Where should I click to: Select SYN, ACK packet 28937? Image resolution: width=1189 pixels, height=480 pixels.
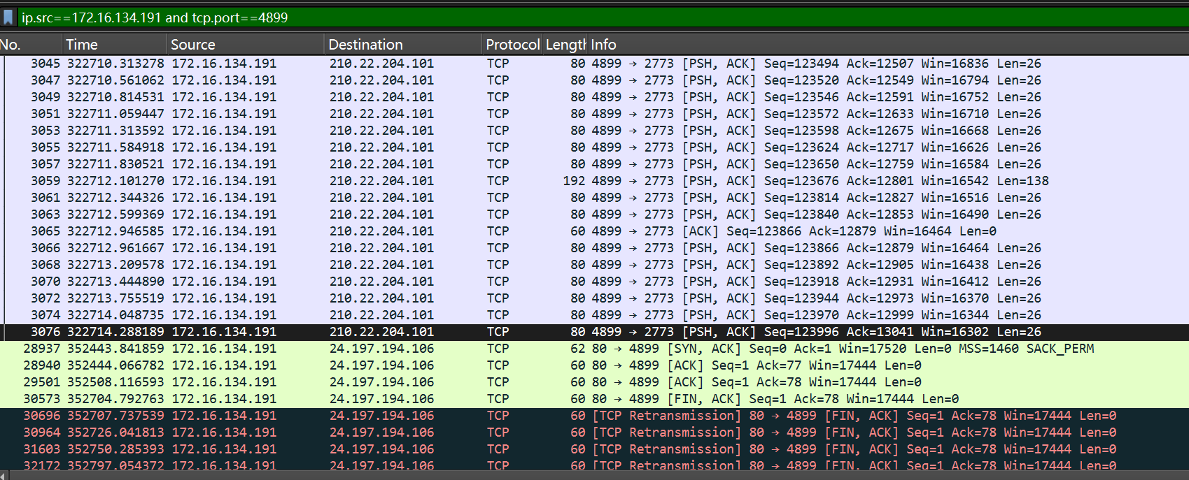594,349
